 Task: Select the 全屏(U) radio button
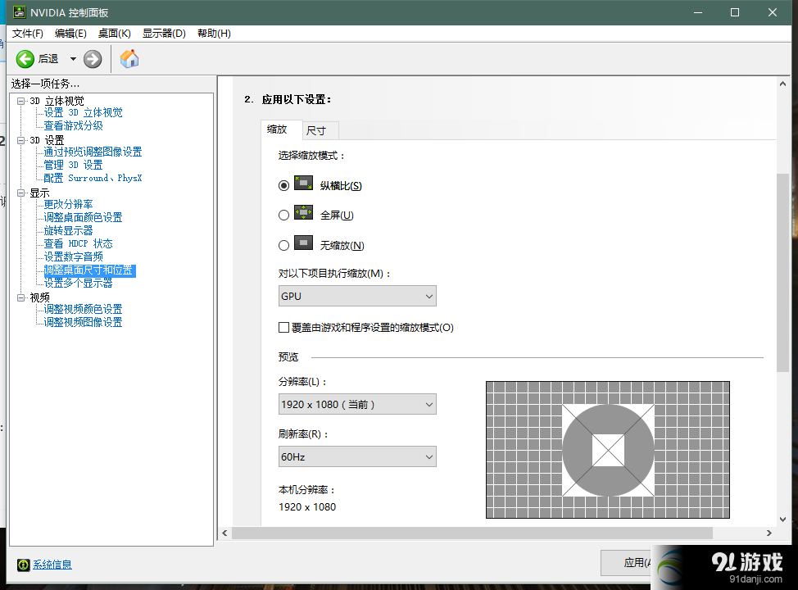pos(284,216)
